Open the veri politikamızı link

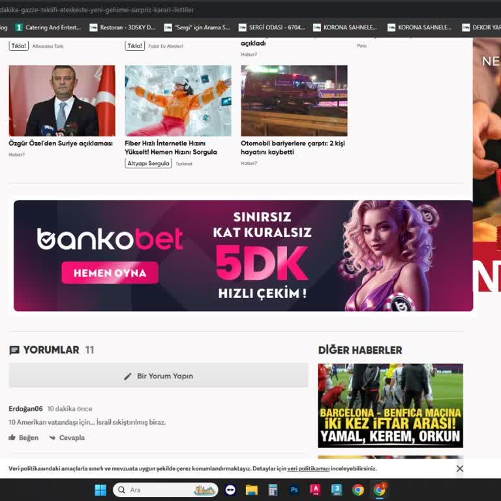pyautogui.click(x=309, y=468)
